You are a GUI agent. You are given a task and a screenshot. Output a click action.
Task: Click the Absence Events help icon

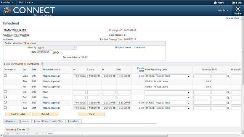28,129
